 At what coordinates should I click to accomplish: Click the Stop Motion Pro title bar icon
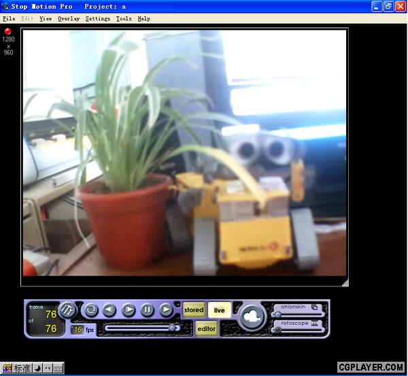pos(5,6)
